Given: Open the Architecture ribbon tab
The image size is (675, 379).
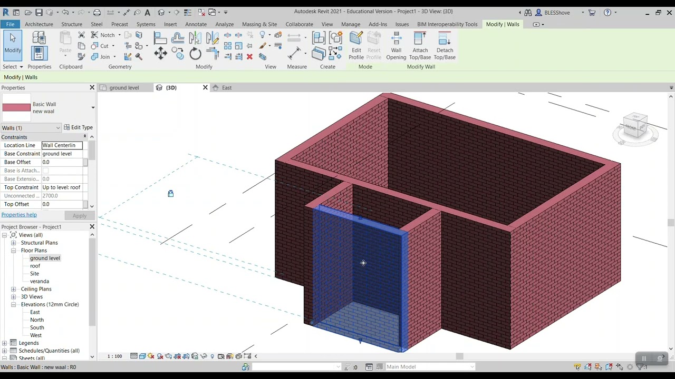Looking at the screenshot, I should [x=39, y=24].
